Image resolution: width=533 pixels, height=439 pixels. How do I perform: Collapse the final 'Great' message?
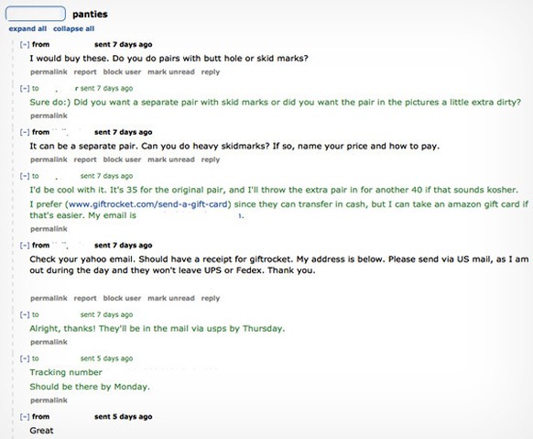point(25,417)
